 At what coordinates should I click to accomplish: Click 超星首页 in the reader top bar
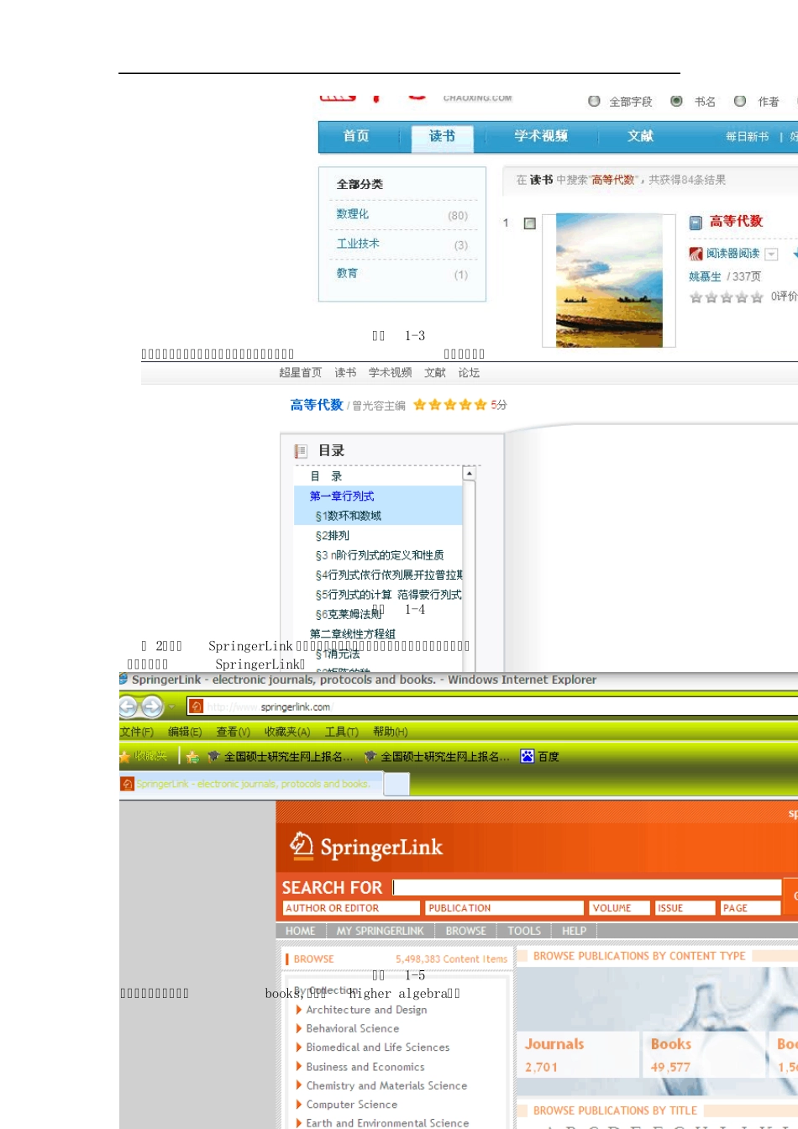click(300, 373)
